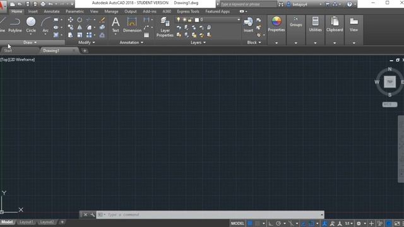Click the TOP face of the ViewCube

(389, 81)
